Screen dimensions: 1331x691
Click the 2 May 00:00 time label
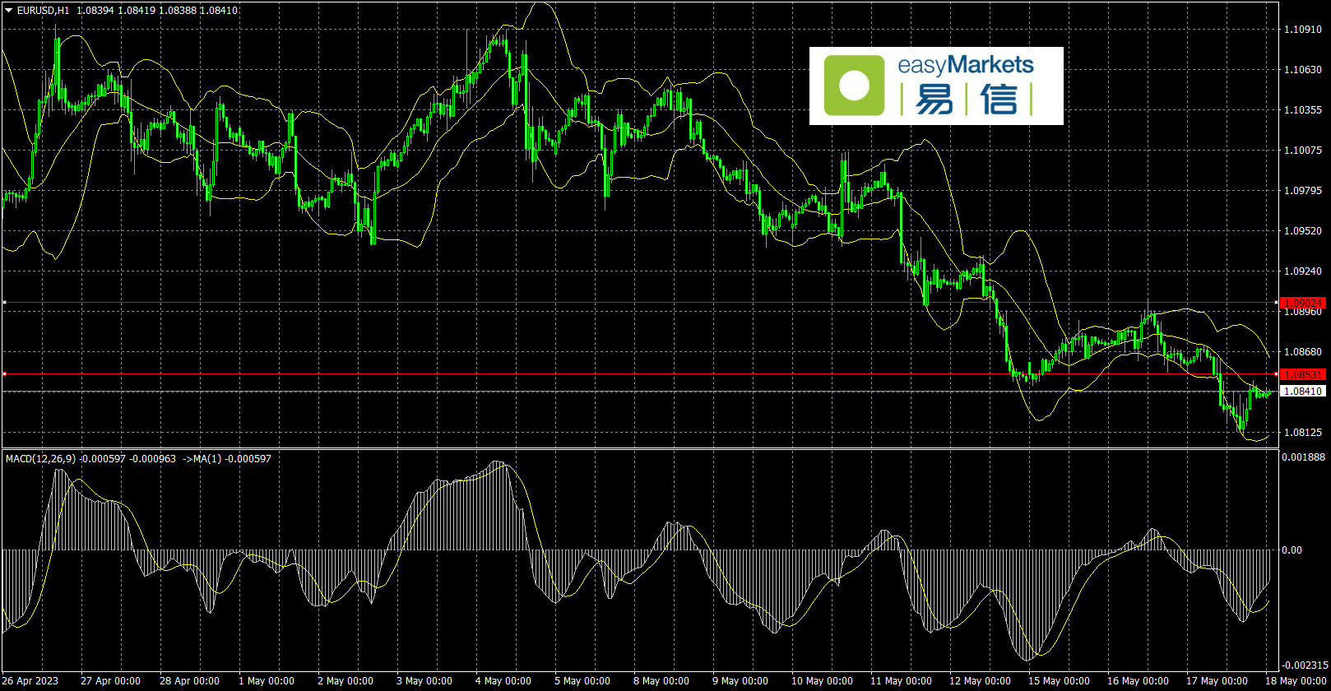[x=346, y=681]
